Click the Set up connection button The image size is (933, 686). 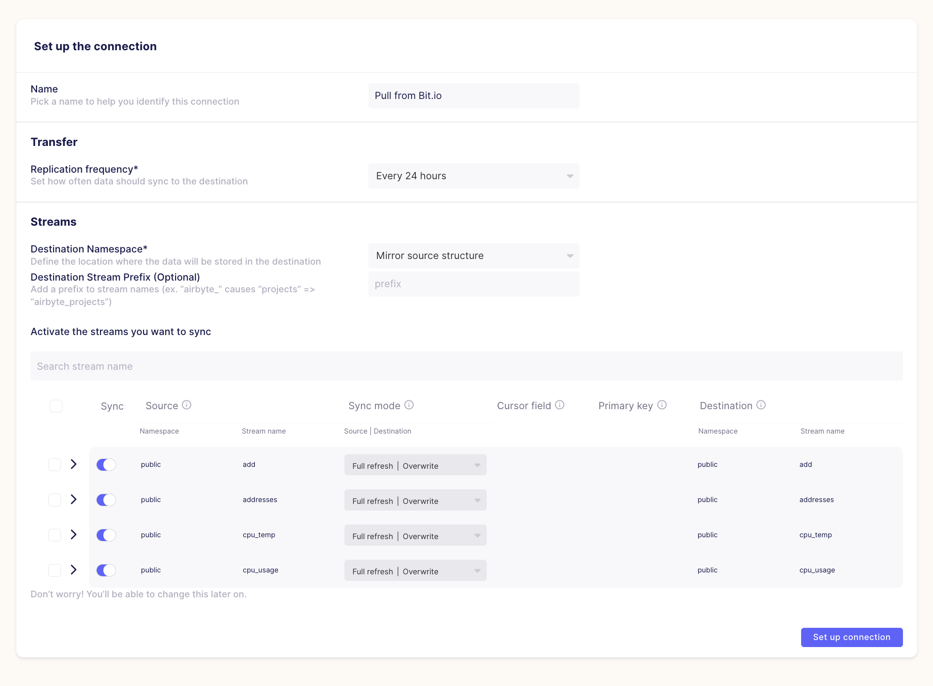[x=851, y=637]
